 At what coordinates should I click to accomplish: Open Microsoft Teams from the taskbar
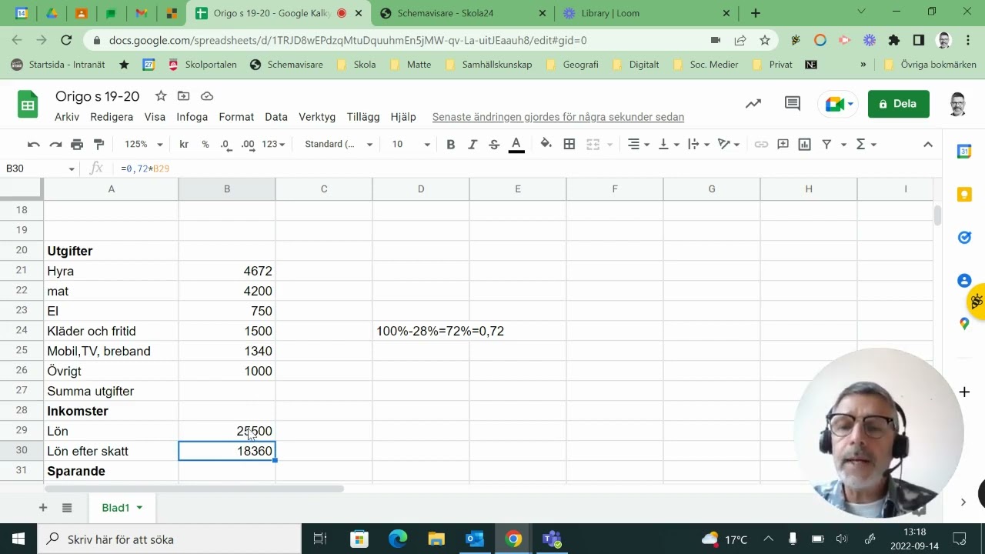[552, 539]
